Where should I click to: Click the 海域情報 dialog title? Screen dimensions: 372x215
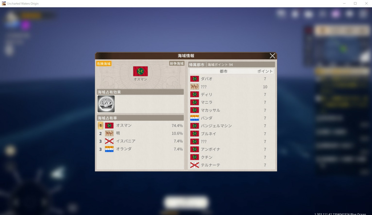[x=186, y=55]
